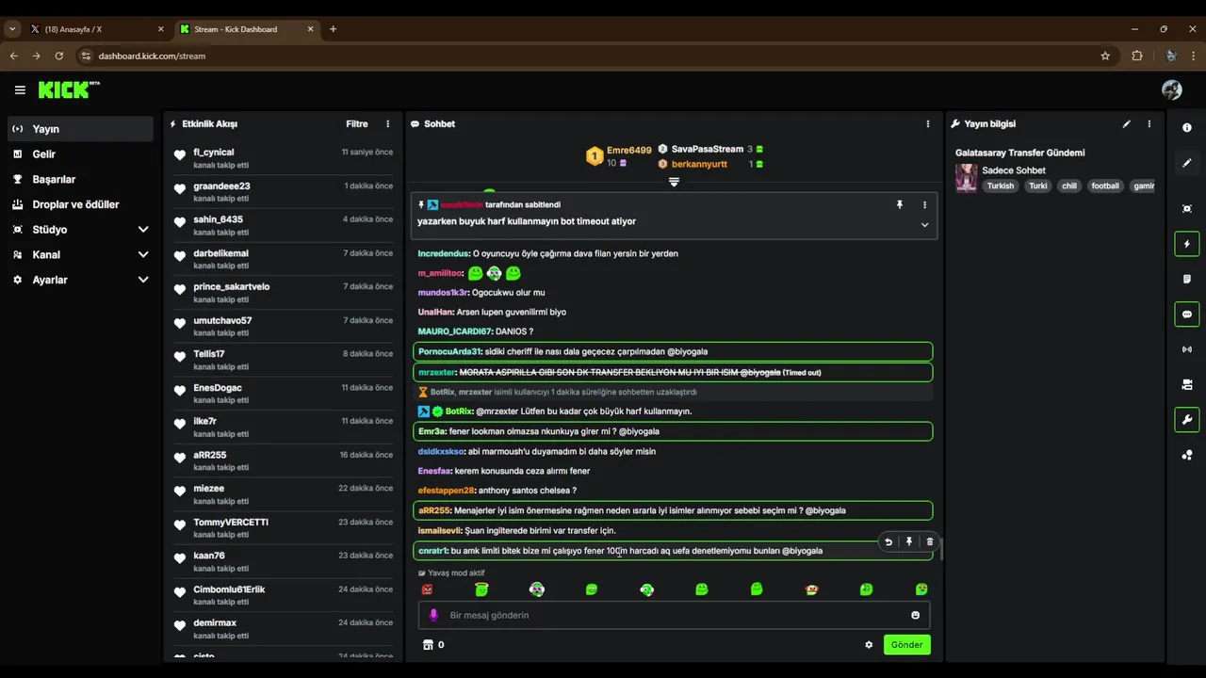
Task: Click the focus frame icon in the right rail
Action: [1187, 208]
